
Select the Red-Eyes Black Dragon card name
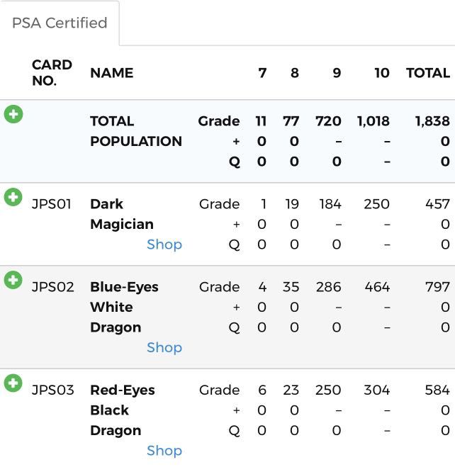122,410
